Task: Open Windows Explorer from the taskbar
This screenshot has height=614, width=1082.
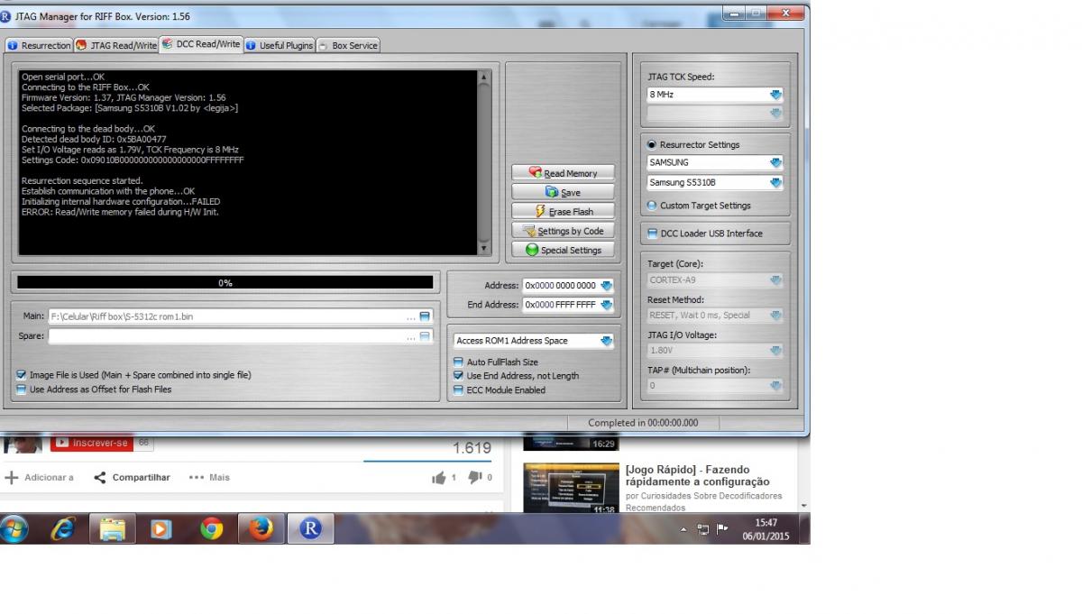Action: (113, 528)
